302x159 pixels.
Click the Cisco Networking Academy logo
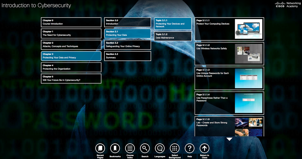coord(287,4)
